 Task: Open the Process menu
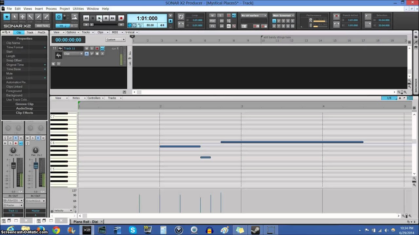point(51,8)
